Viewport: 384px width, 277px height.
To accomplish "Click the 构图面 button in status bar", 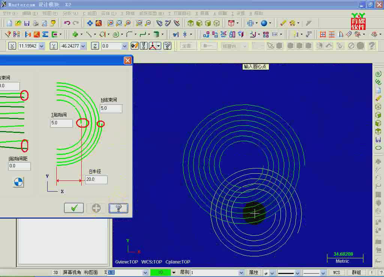I will coord(91,273).
